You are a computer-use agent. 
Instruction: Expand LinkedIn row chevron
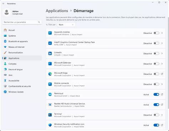coord(162,53)
